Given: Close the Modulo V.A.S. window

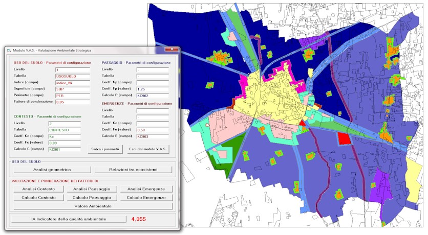Looking at the screenshot, I should [x=173, y=50].
